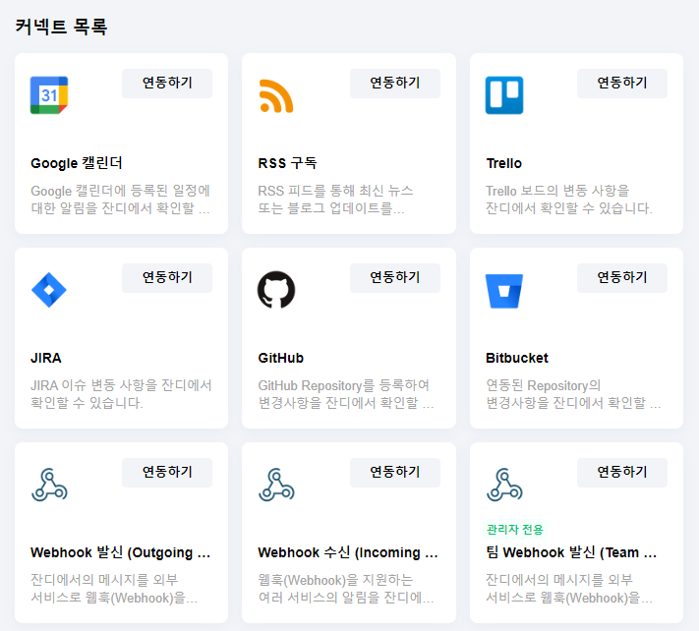Click the 웹훅(Webhook)을 지원하는 description
Screen dimensions: 699x631
tap(346, 589)
